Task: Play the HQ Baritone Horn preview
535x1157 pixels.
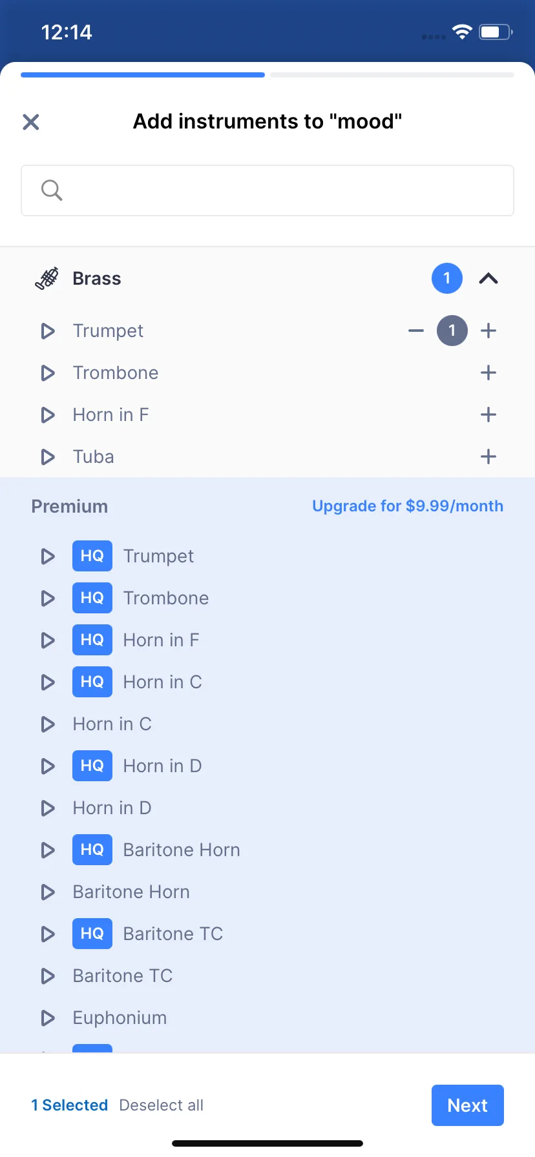Action: coord(48,850)
